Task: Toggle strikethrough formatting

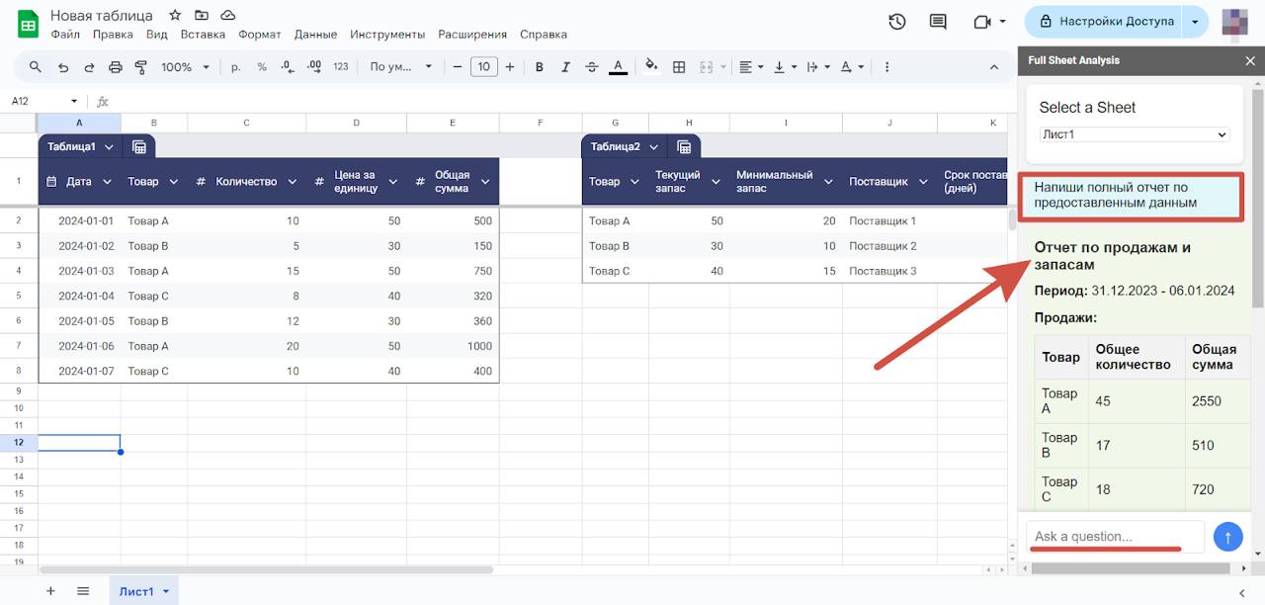Action: click(x=591, y=67)
